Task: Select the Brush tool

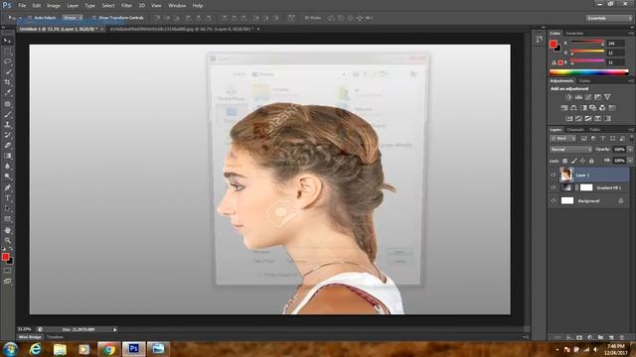Action: coord(7,115)
